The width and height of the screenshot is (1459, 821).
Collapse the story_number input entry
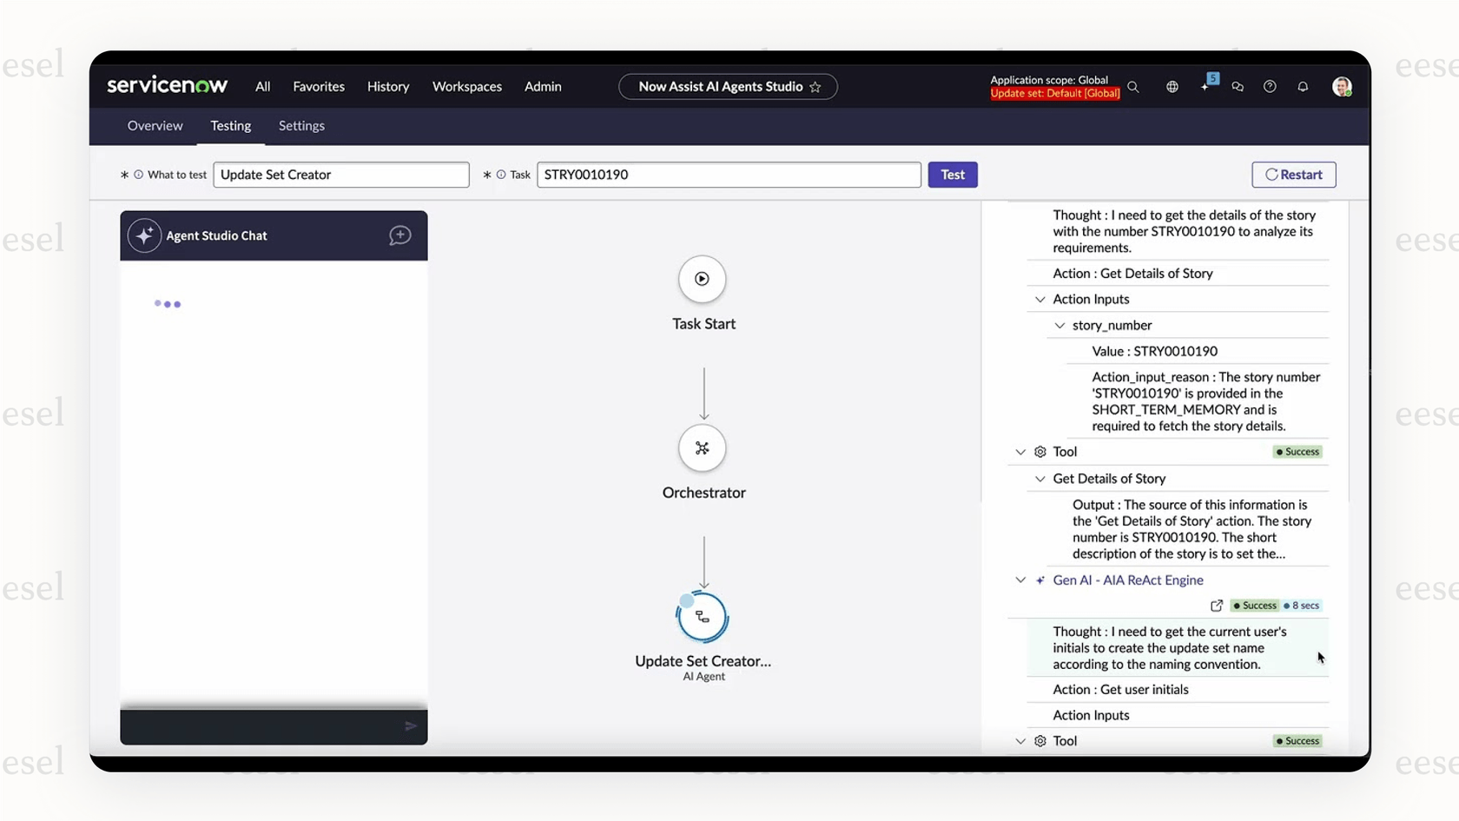[1059, 325]
